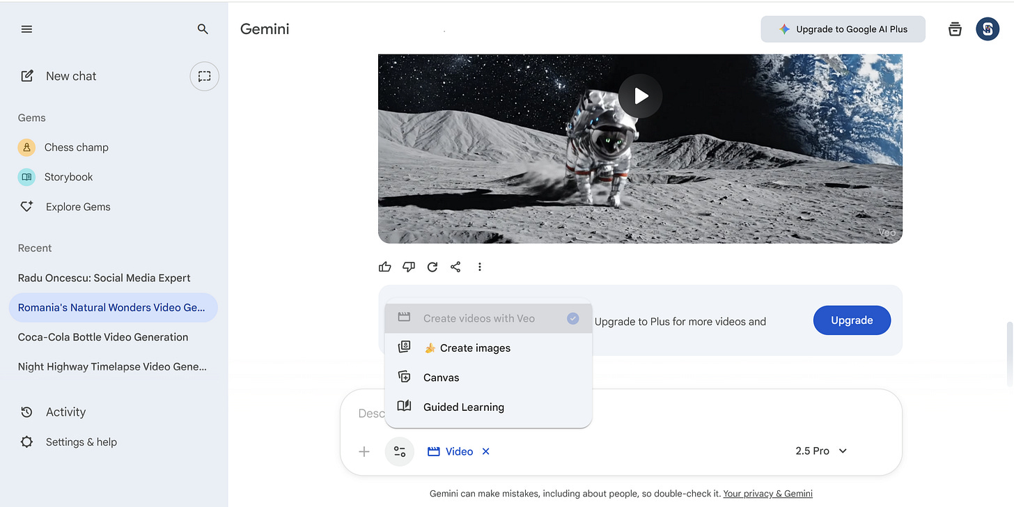
Task: Click the plus icon to add files
Action: [x=364, y=452]
